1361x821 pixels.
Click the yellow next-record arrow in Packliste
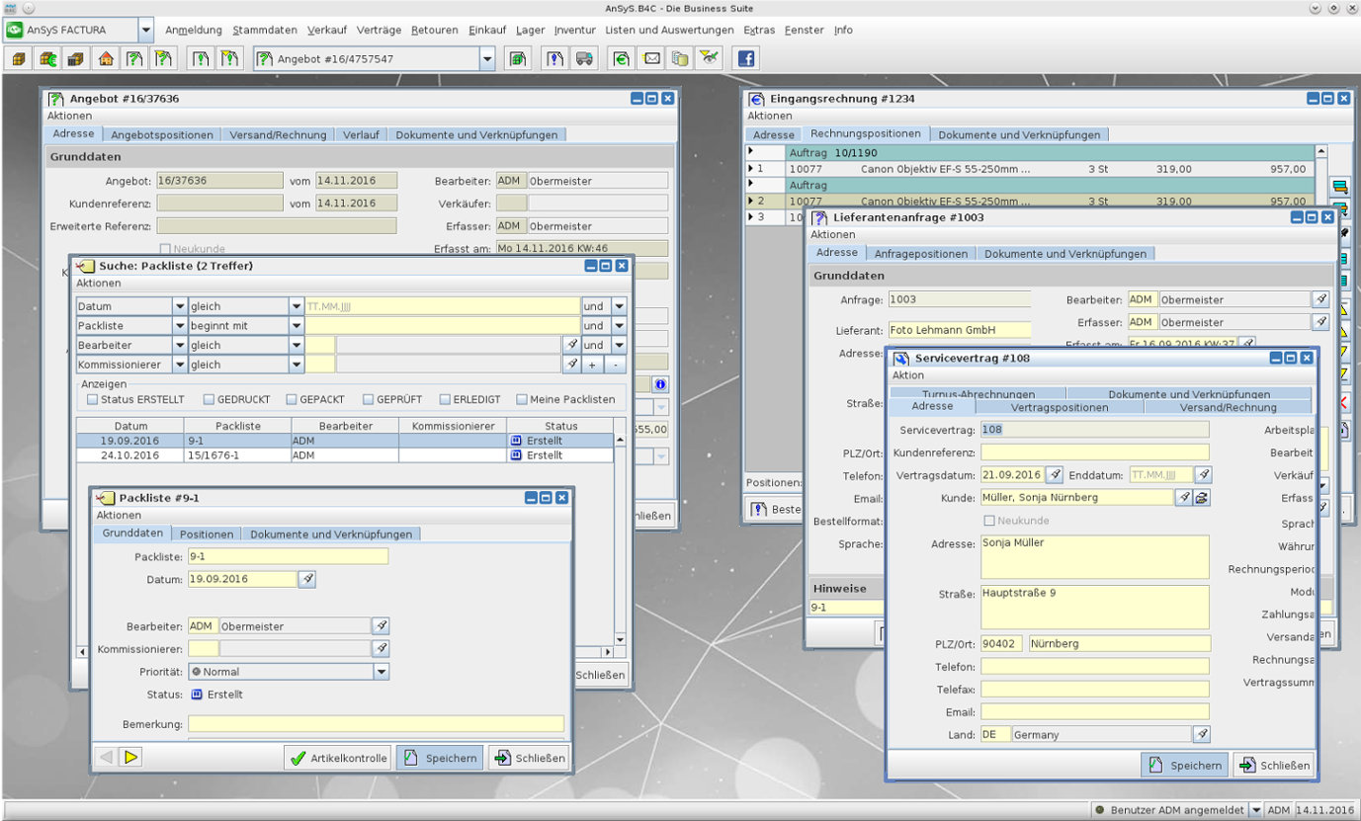[x=131, y=758]
